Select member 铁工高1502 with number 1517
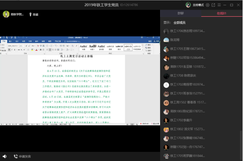The width and height of the screenshot is (243, 161). [x=201, y=102]
